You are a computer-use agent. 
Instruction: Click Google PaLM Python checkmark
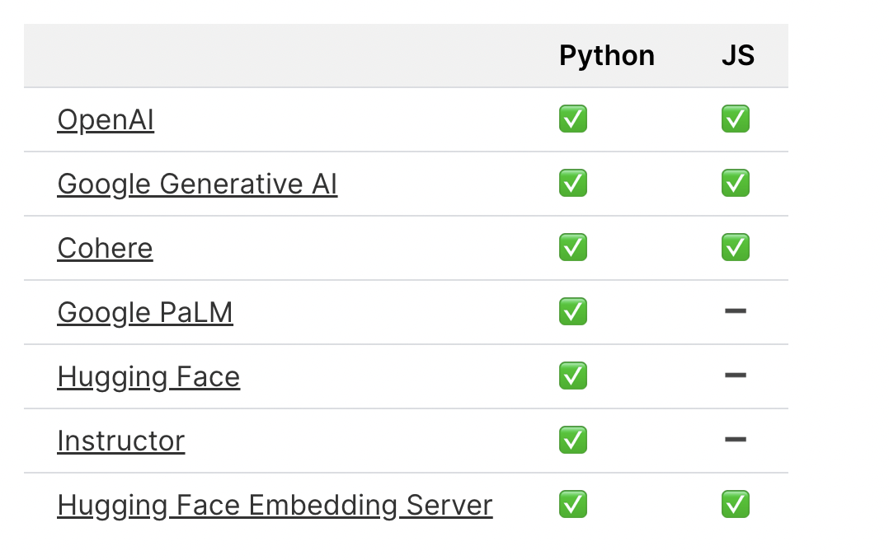point(573,312)
